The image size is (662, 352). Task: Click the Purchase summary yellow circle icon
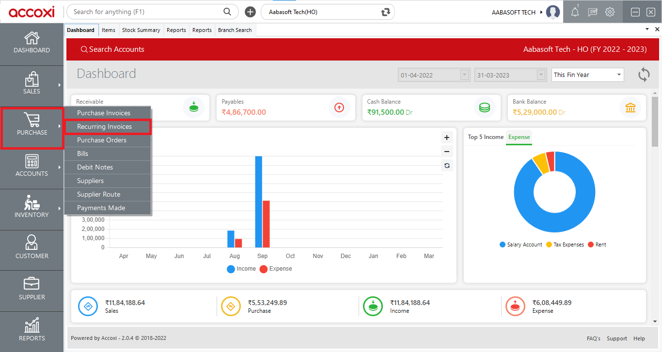[x=231, y=306]
